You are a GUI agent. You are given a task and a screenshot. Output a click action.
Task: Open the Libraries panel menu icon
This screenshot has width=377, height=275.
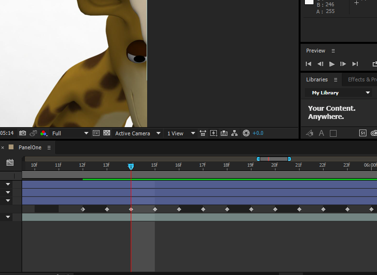[336, 80]
